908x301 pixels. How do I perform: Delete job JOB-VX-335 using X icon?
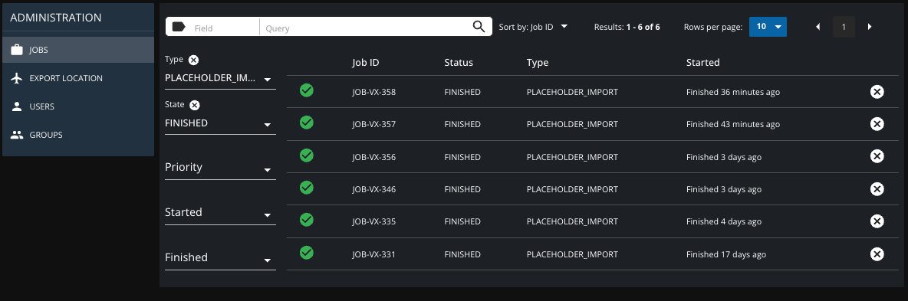(x=877, y=221)
